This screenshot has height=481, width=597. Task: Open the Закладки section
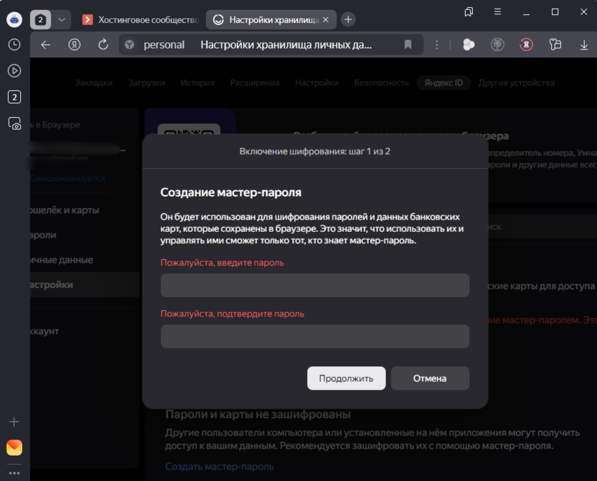click(x=94, y=83)
